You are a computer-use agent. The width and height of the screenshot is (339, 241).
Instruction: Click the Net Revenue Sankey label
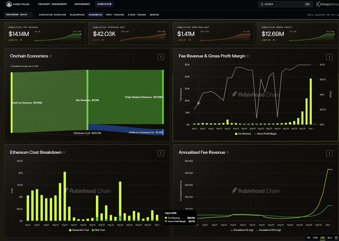click(x=87, y=100)
